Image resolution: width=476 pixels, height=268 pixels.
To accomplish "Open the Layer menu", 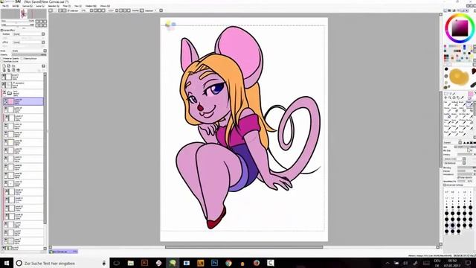I will point(40,6).
